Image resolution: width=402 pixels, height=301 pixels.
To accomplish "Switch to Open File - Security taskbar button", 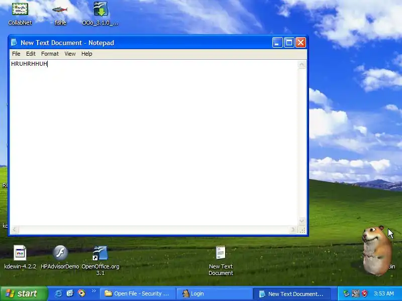I will (137, 293).
